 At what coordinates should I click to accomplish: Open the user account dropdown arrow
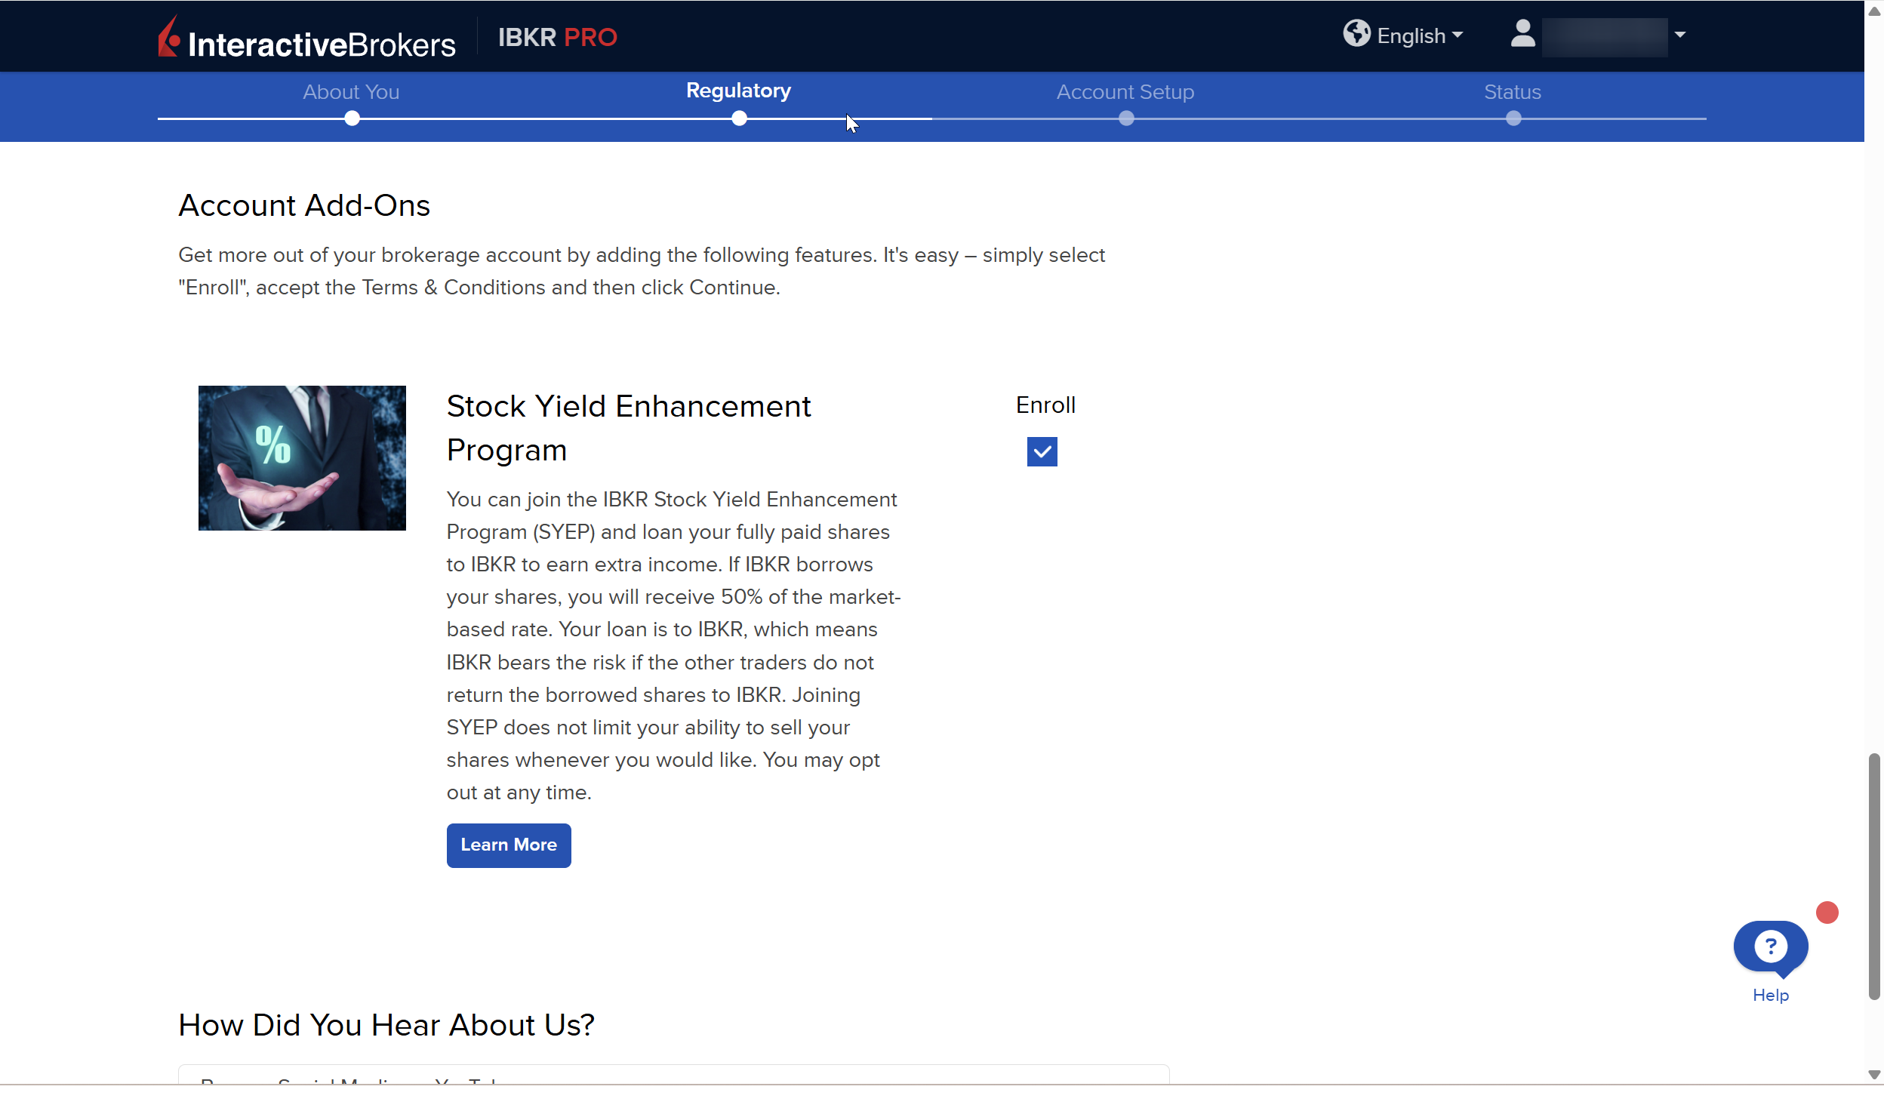click(1680, 35)
